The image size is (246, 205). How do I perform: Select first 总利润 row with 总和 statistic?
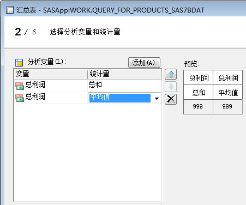point(88,85)
